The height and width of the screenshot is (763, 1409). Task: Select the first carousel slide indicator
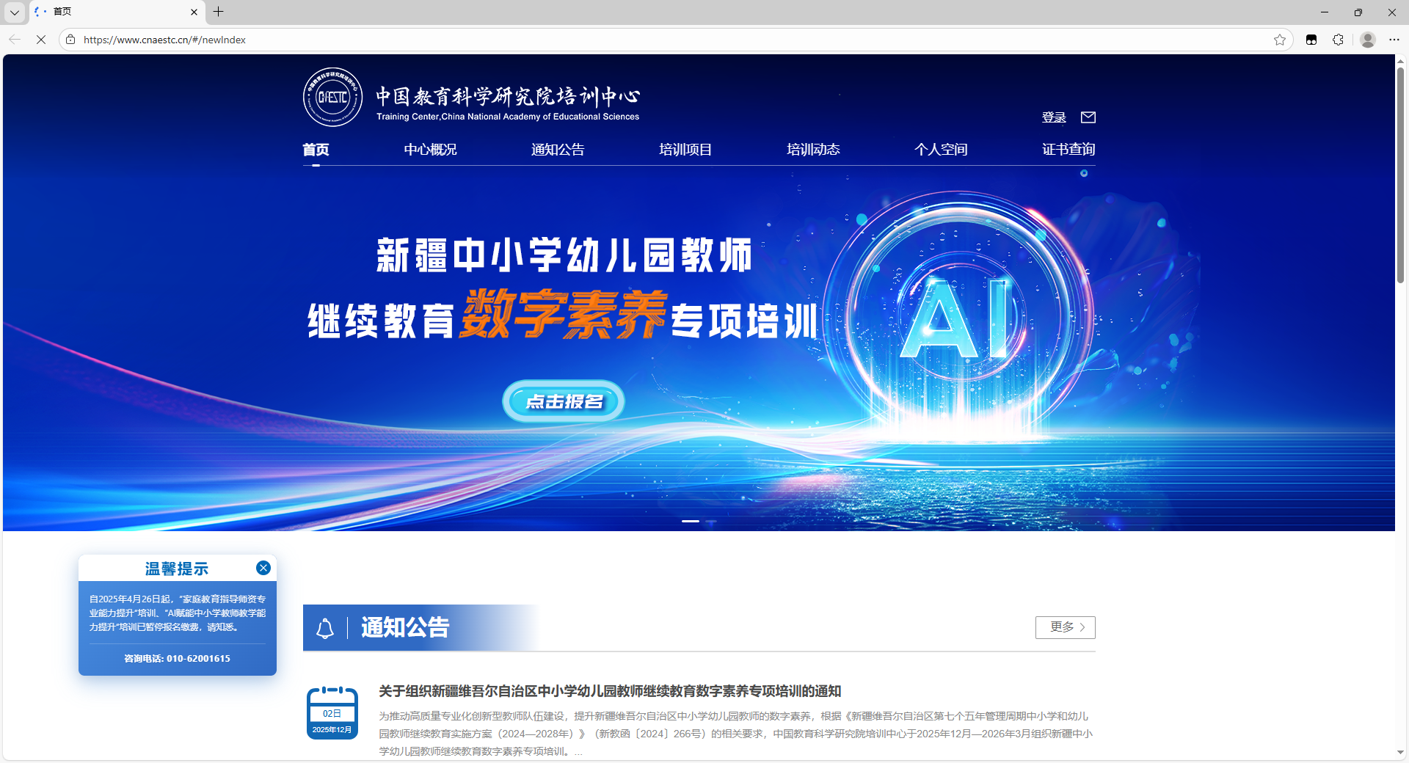(x=690, y=521)
